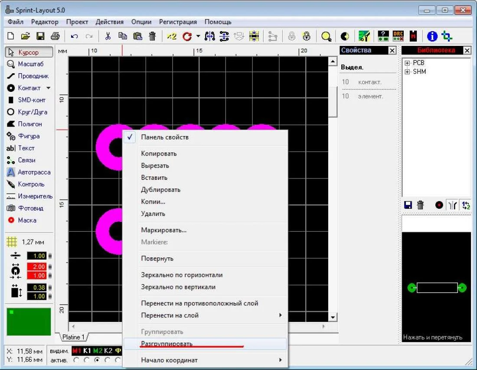Viewport: 477px width, 370px height.
Task: Click the Platine 1 board tab
Action: pos(73,337)
